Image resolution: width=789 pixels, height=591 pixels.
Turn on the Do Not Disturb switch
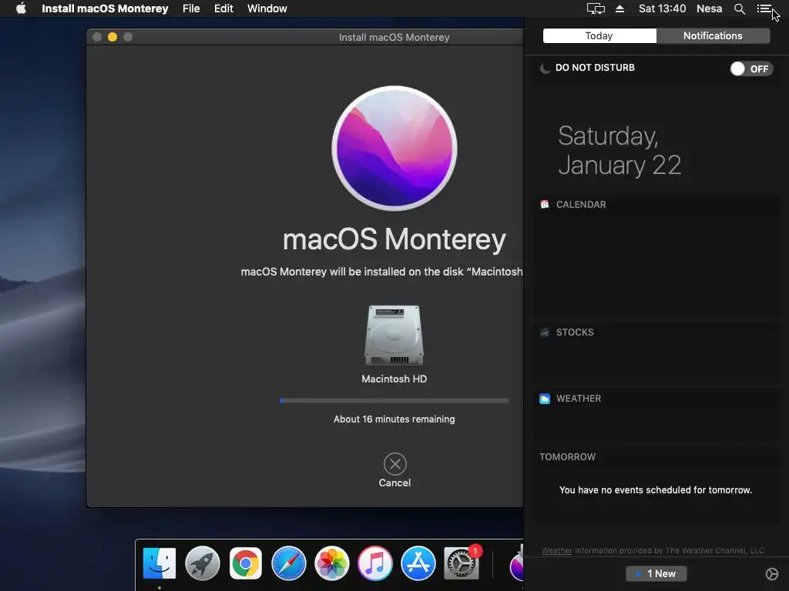pos(751,68)
